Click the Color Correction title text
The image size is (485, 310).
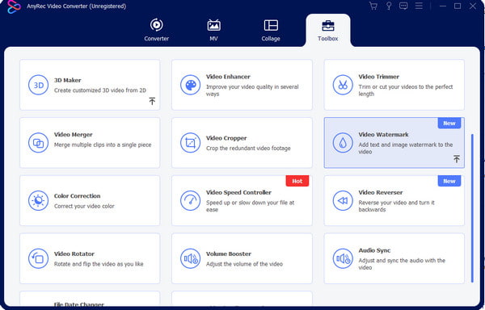pyautogui.click(x=77, y=195)
